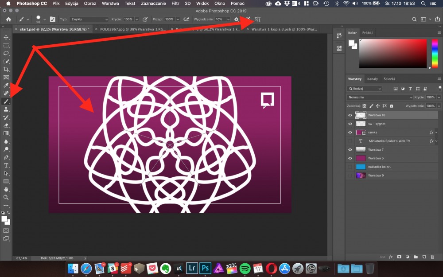Viewport: 443px width, 277px height.
Task: Open the Warstwa menu
Action: click(x=110, y=4)
